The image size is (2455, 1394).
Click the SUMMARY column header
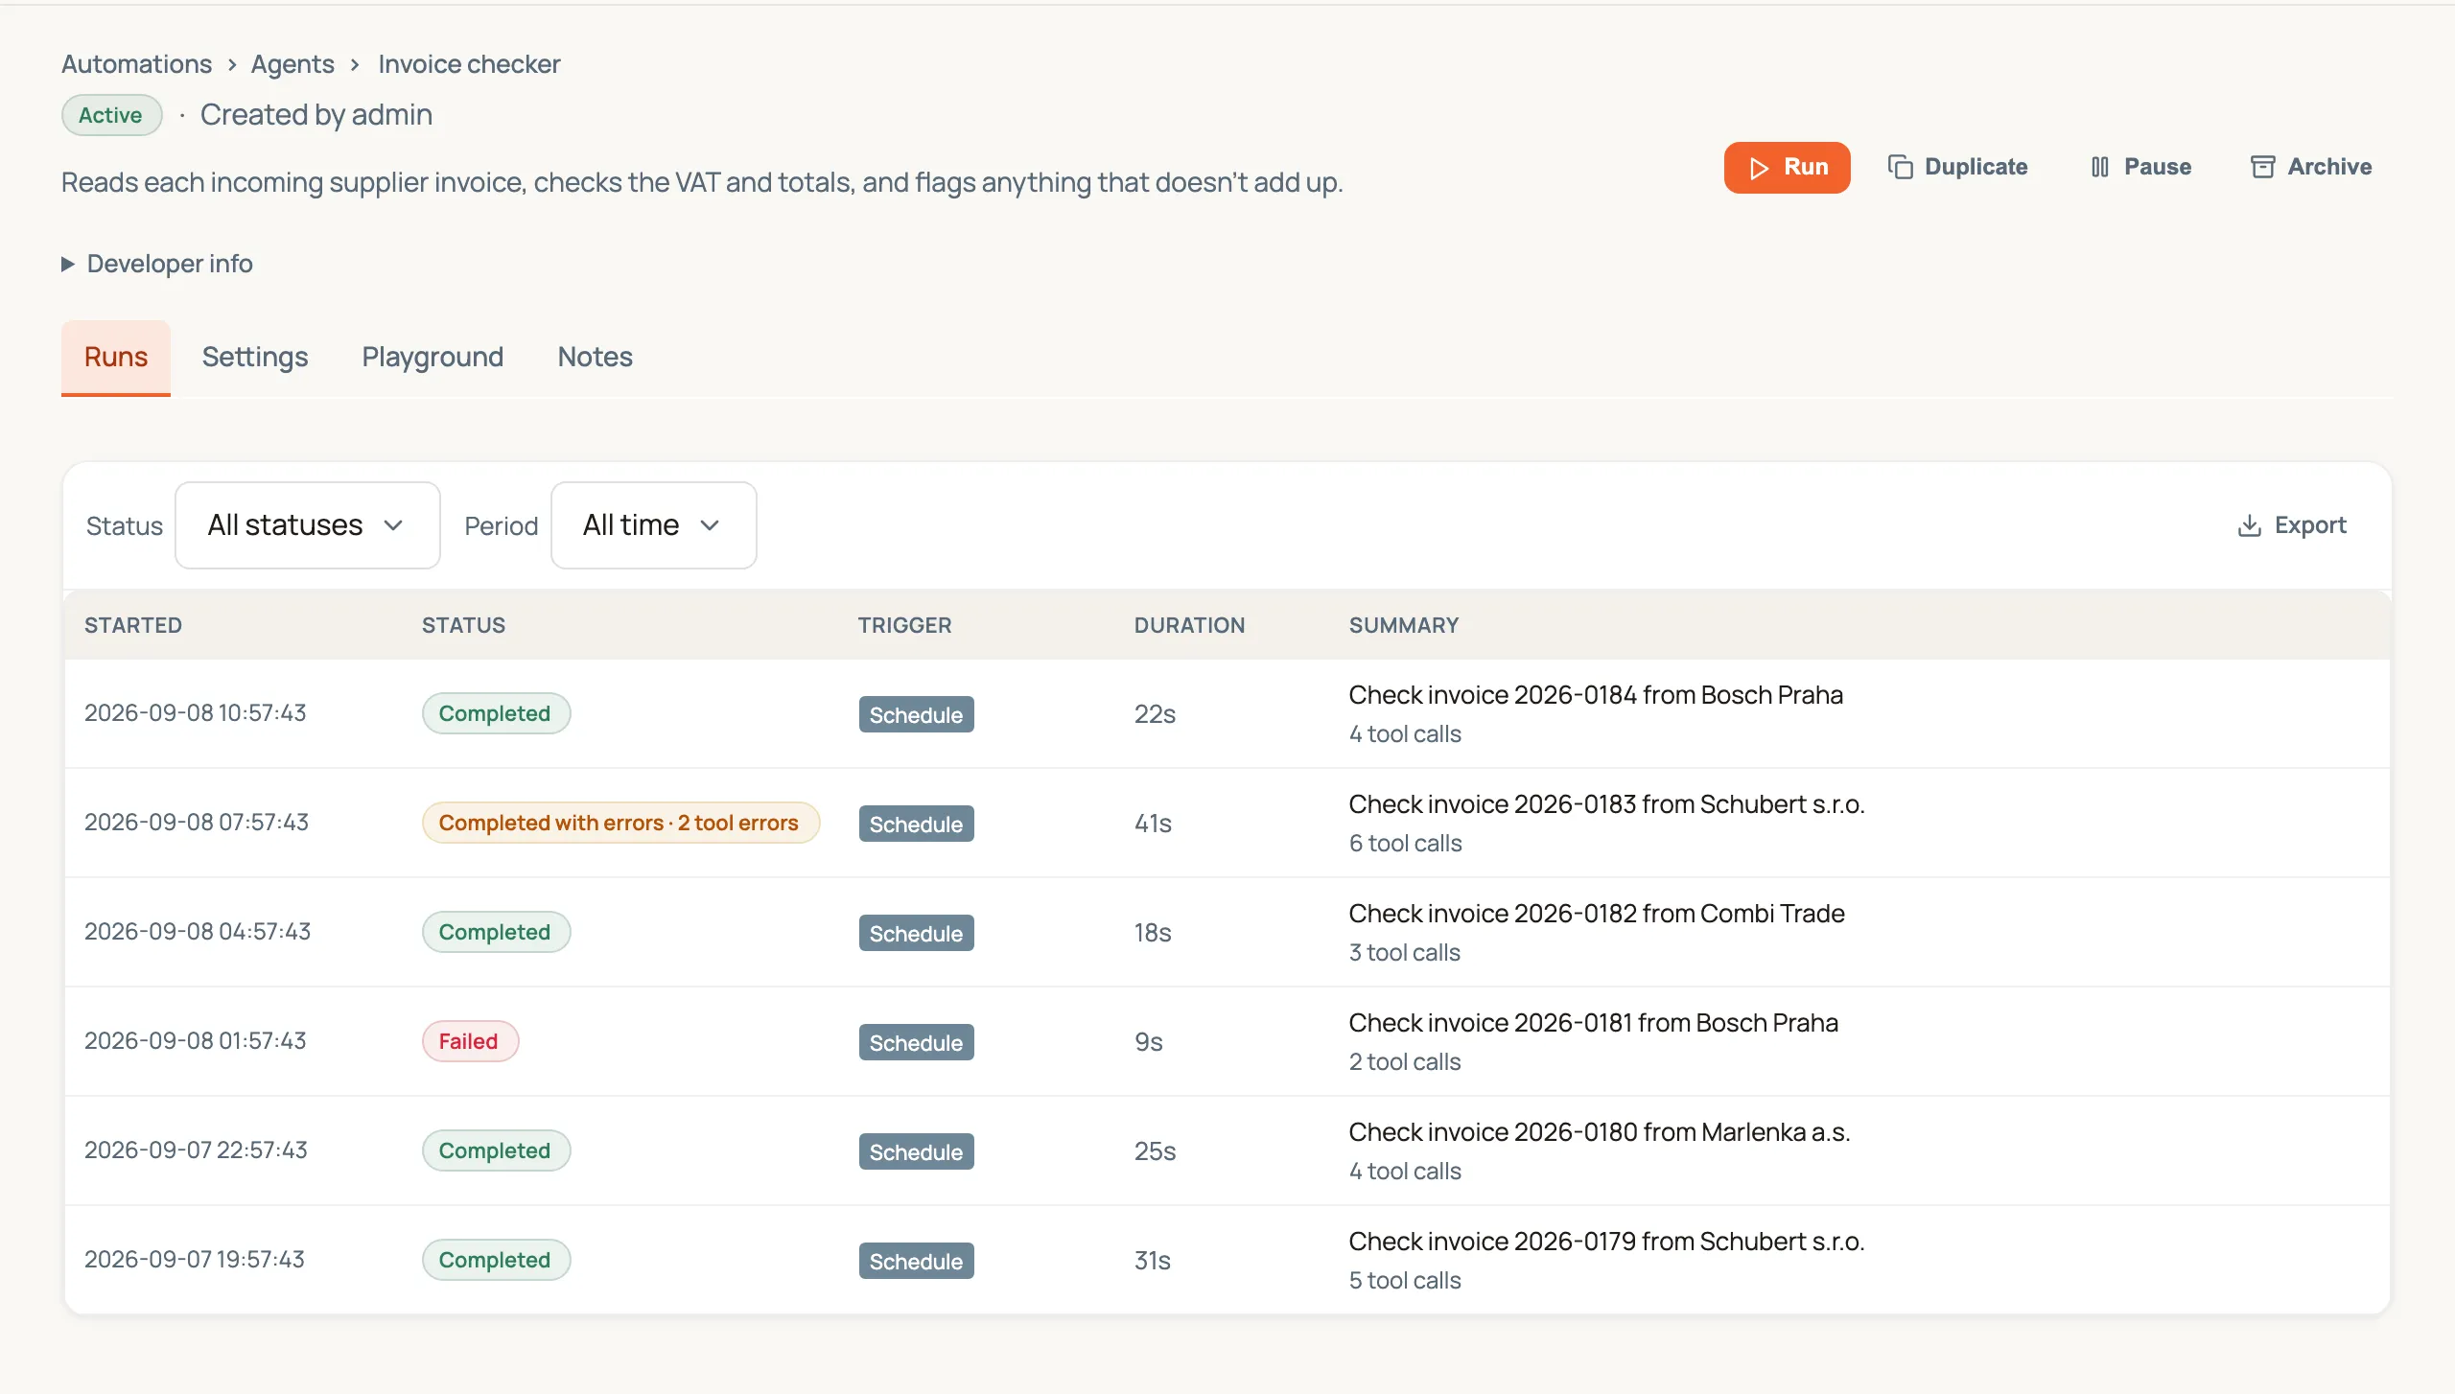click(x=1404, y=625)
